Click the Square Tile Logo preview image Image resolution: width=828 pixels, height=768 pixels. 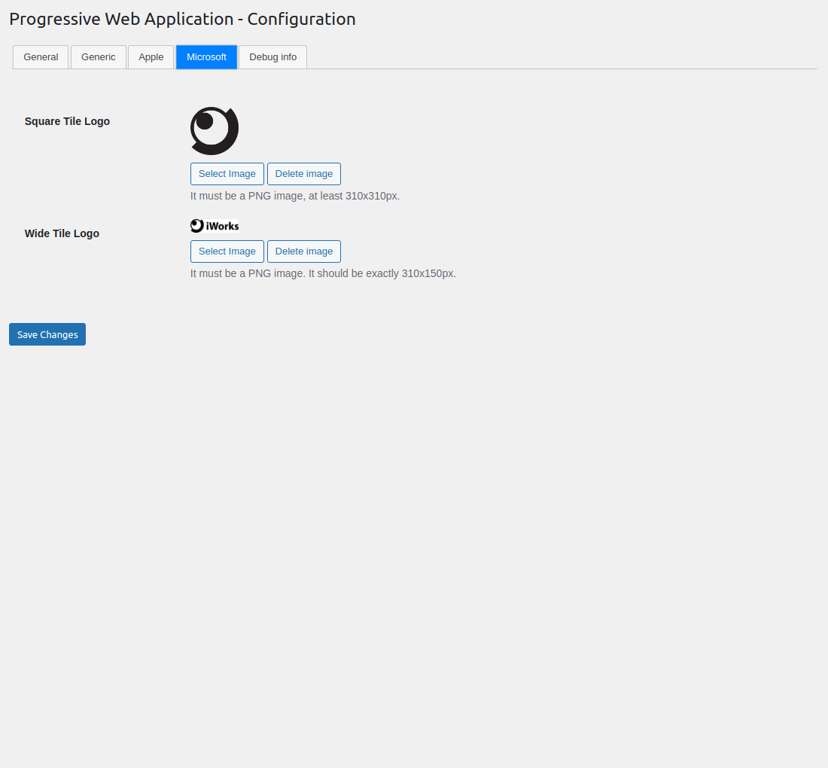click(x=215, y=131)
